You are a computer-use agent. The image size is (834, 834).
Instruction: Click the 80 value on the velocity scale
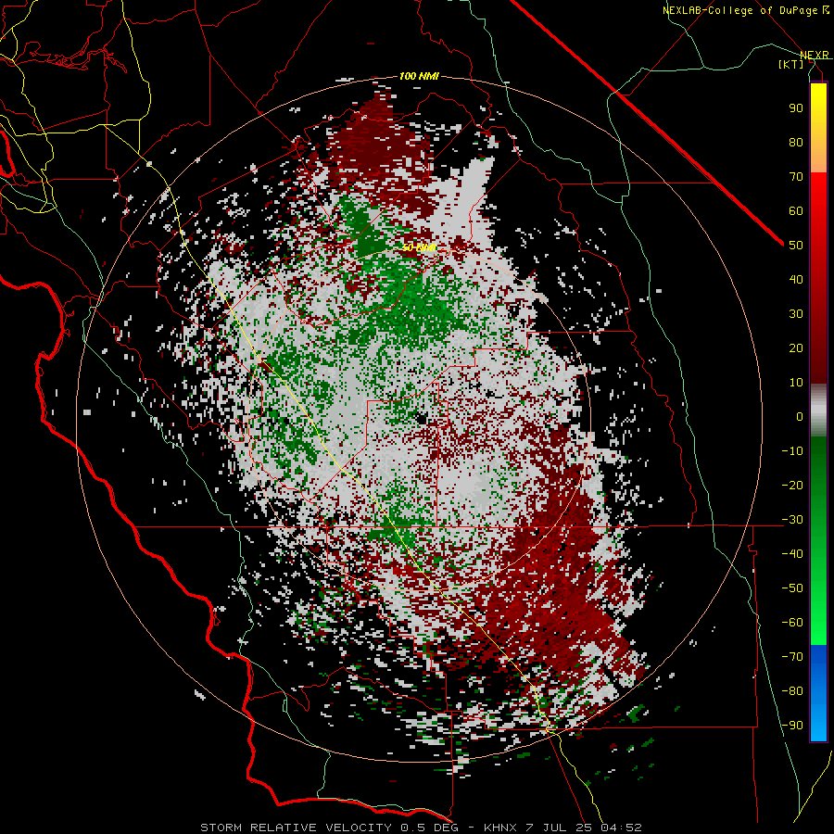pyautogui.click(x=796, y=143)
